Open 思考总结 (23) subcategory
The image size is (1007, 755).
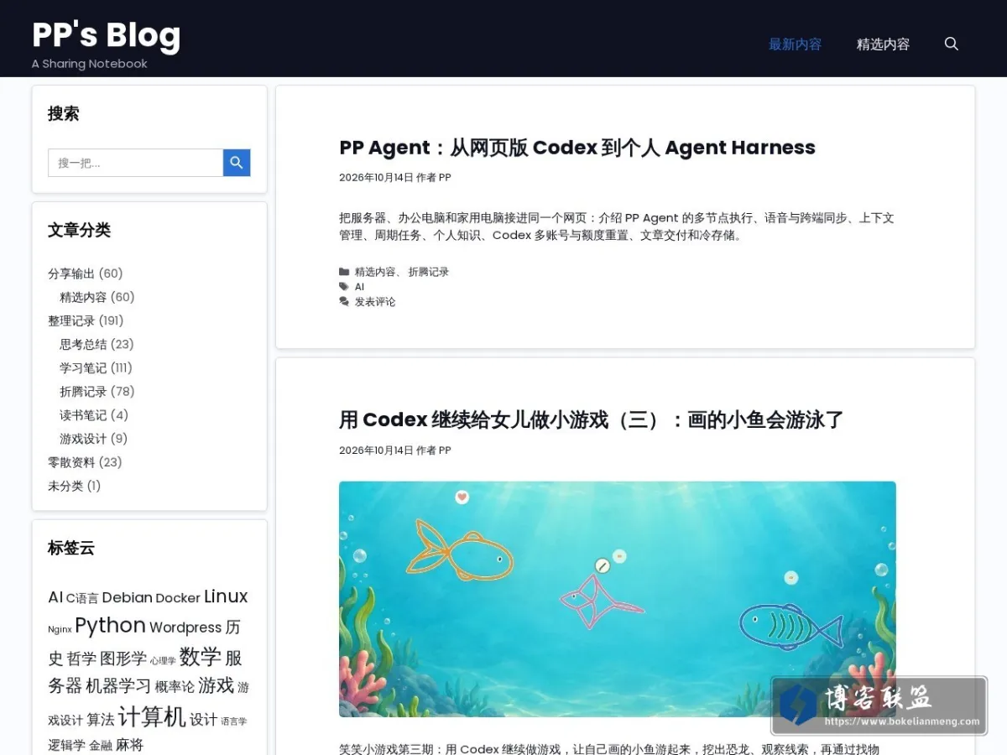84,344
